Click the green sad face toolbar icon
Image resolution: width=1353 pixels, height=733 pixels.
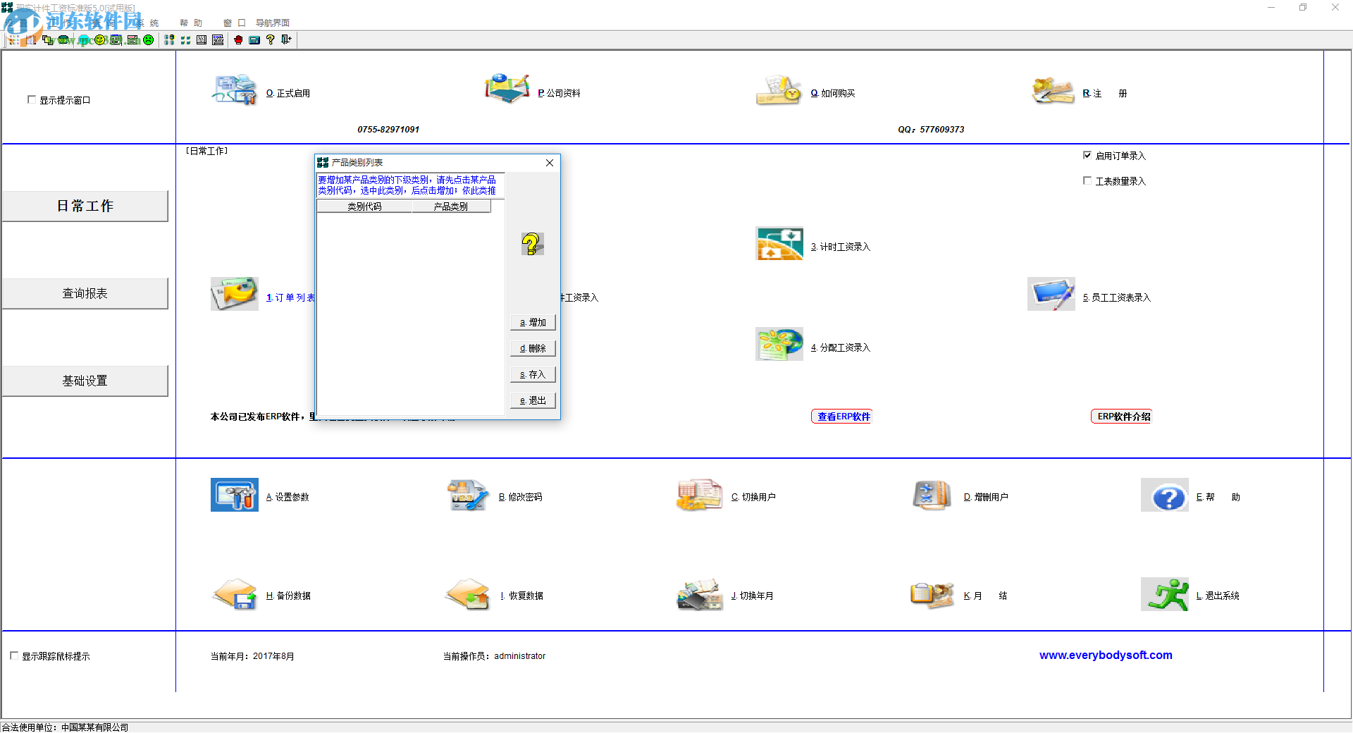point(148,40)
